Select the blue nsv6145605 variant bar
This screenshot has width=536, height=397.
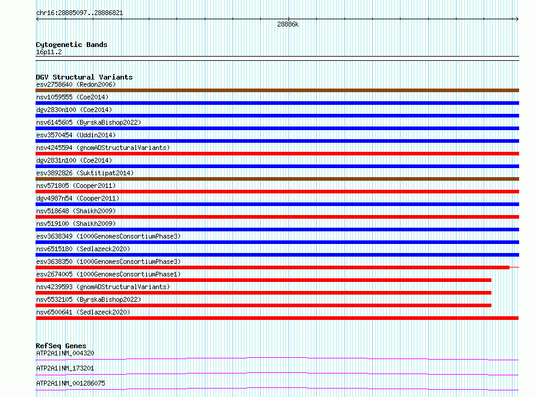click(277, 128)
